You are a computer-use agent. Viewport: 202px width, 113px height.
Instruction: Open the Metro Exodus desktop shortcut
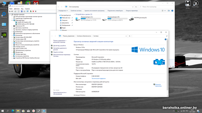pyautogui.click(x=188, y=4)
